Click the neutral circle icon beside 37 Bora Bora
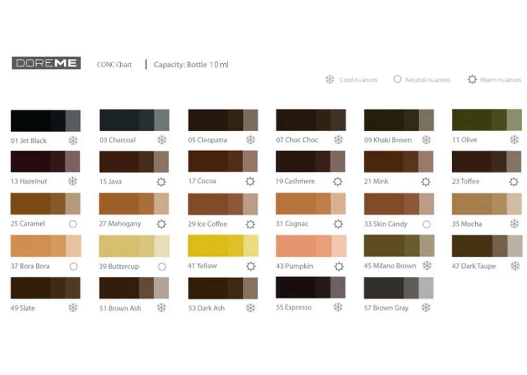527x375 pixels. click(74, 266)
